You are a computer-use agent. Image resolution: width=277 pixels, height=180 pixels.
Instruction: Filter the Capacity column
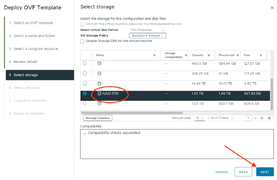click(209, 55)
